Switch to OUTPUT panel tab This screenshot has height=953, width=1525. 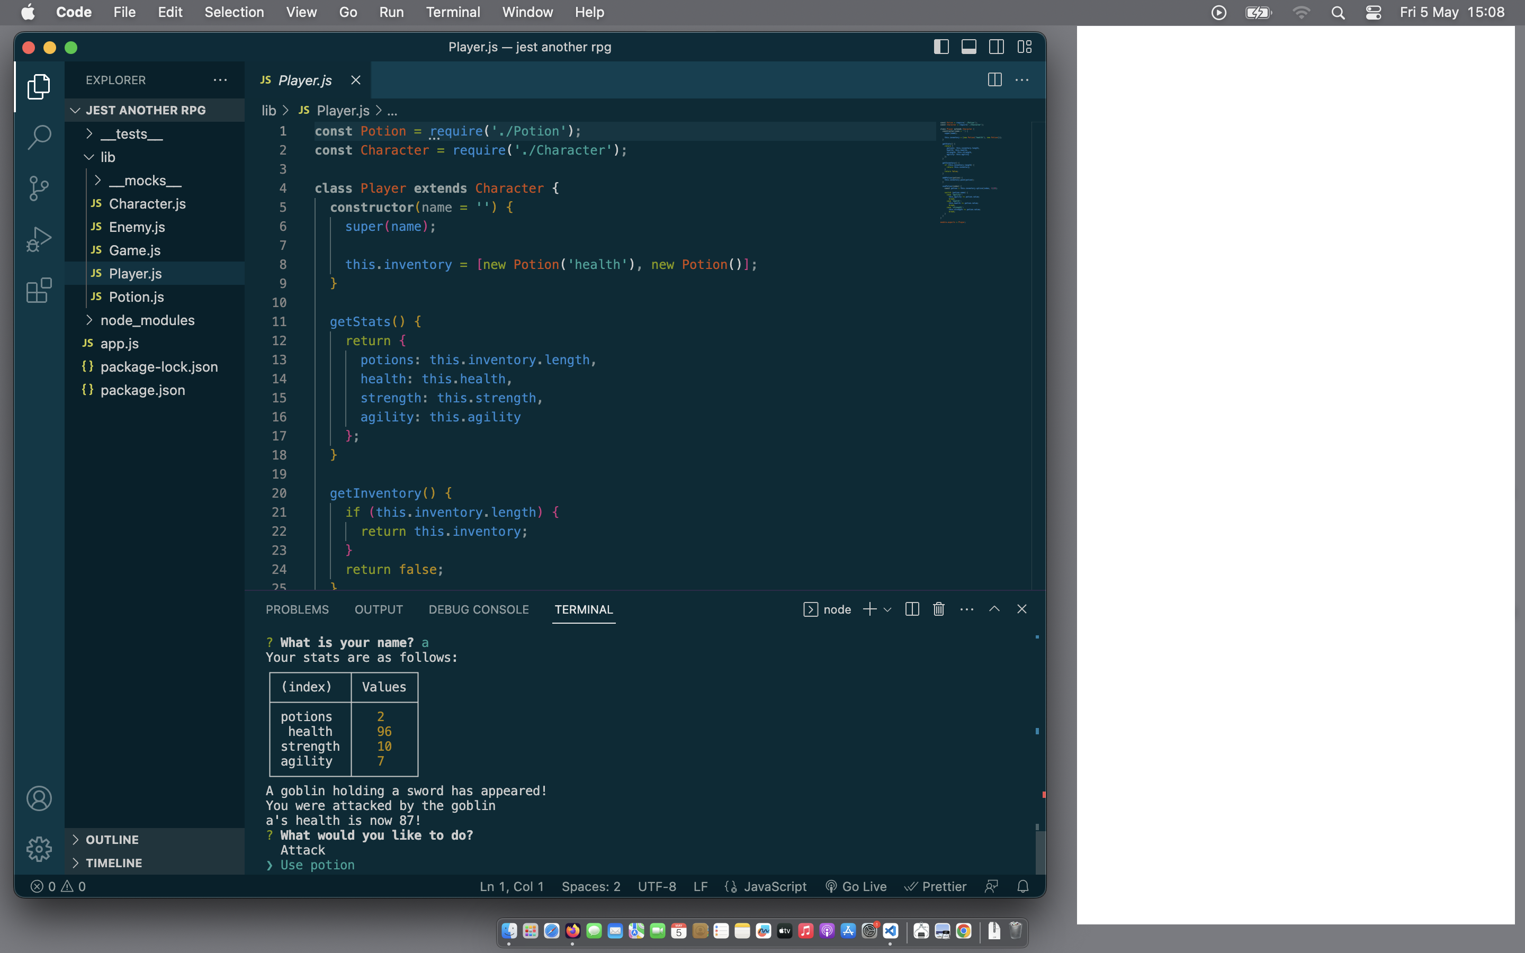coord(378,609)
